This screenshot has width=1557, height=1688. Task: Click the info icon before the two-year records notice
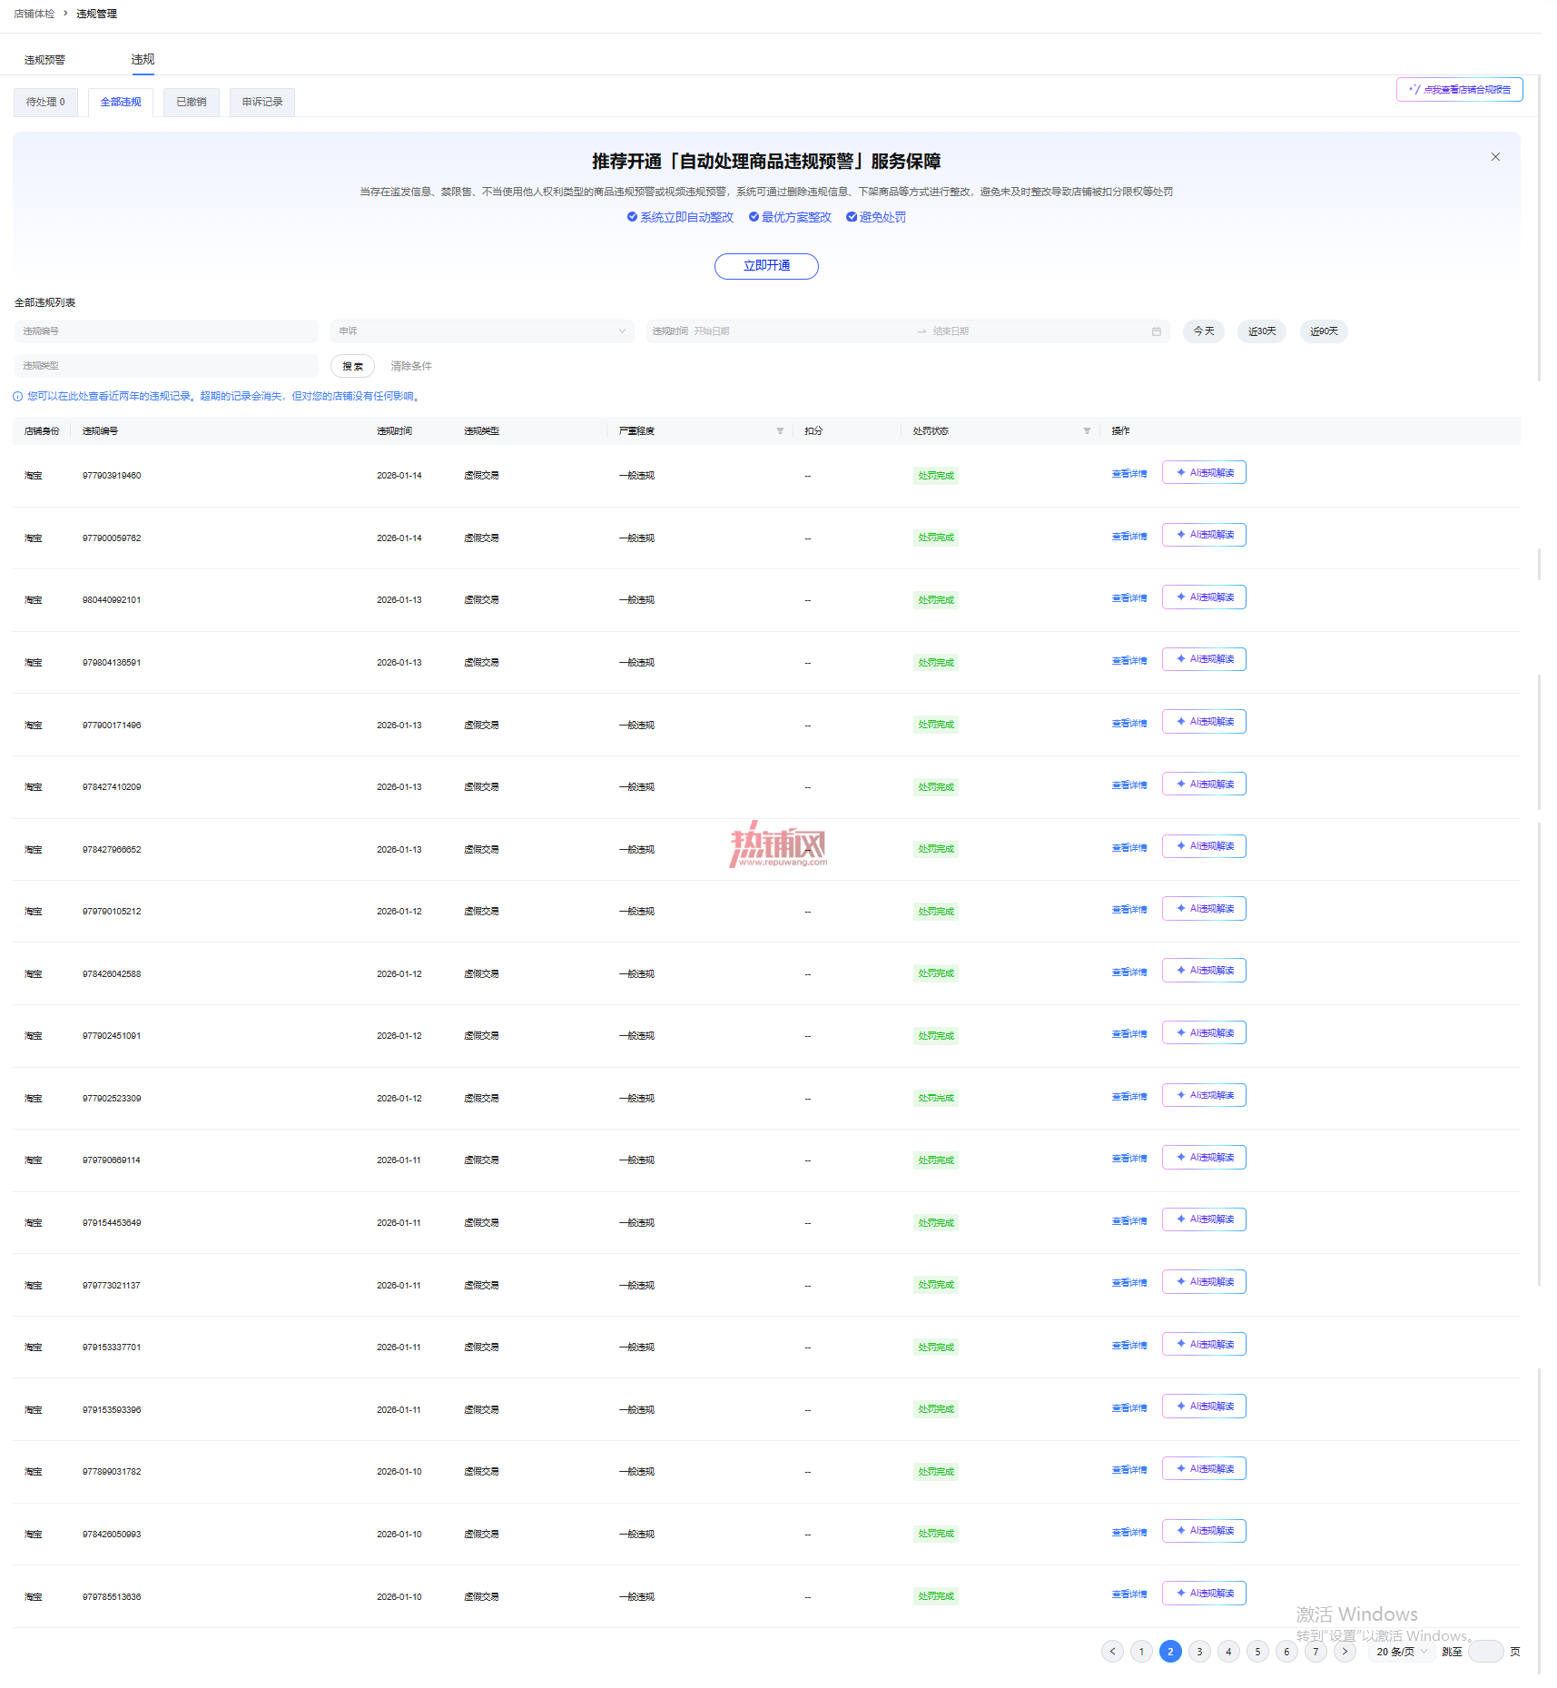17,396
